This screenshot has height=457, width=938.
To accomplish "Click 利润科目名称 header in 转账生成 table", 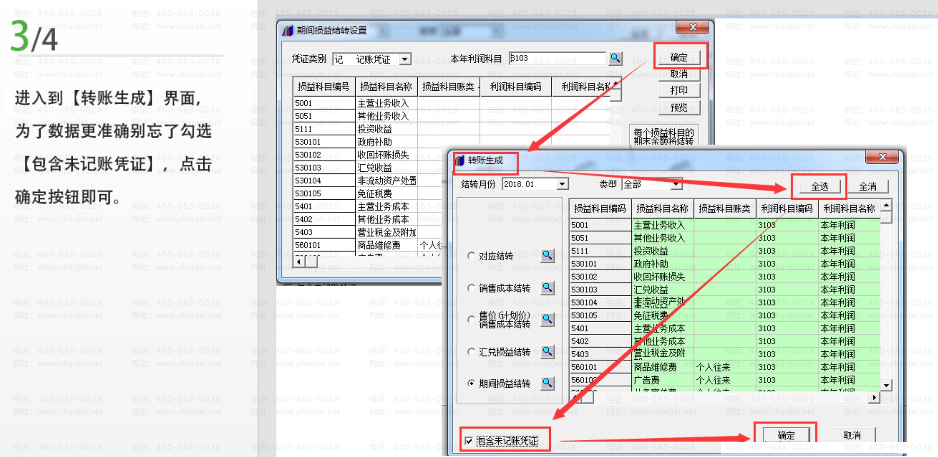I will click(x=849, y=209).
